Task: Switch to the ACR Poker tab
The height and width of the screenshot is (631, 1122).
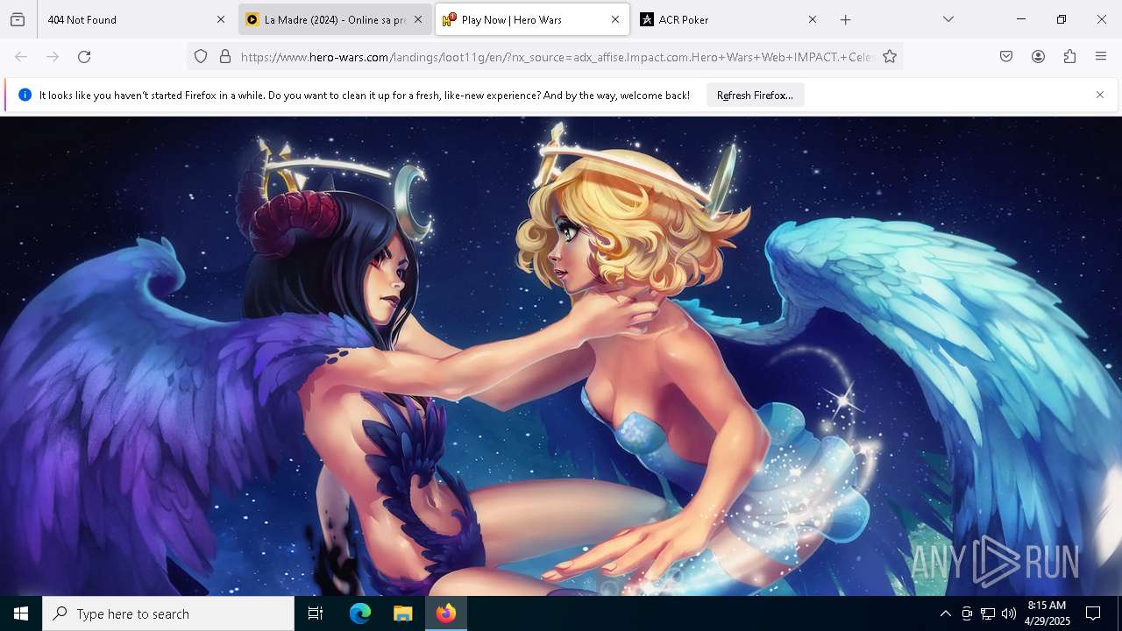Action: point(729,19)
